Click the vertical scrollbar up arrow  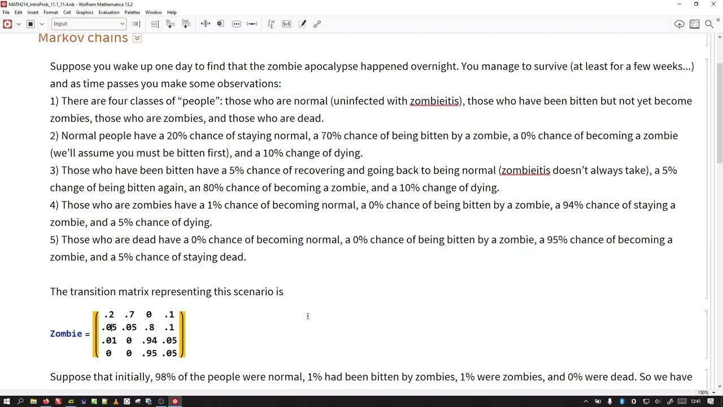719,37
